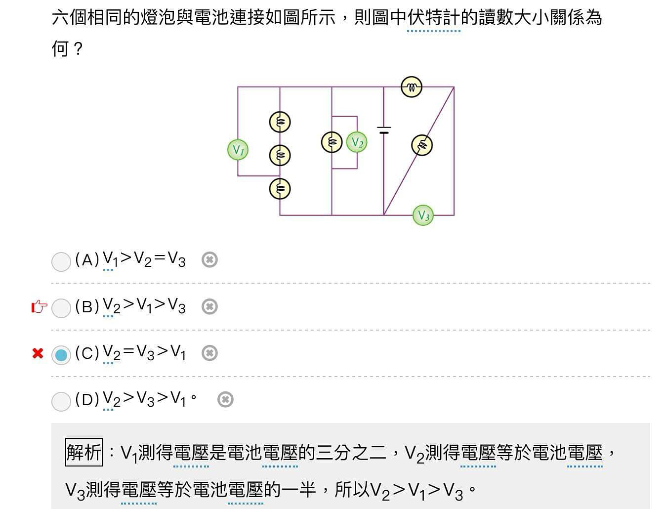
Task: Click the top-right light bulb in circuit
Action: [x=411, y=87]
